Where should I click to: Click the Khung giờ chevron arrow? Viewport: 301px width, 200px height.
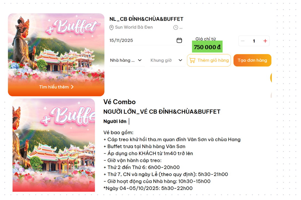[180, 60]
